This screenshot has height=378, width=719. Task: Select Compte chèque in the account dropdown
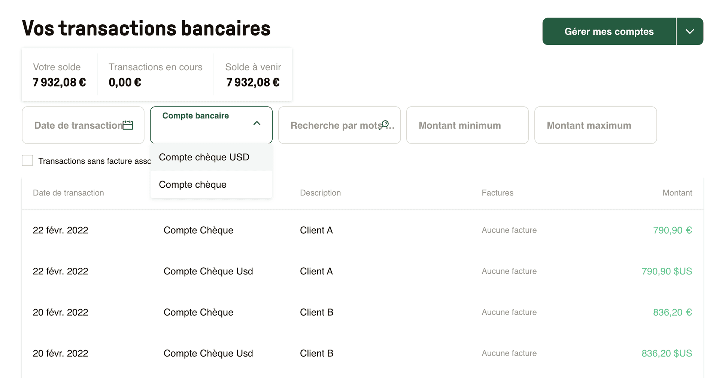[193, 184]
